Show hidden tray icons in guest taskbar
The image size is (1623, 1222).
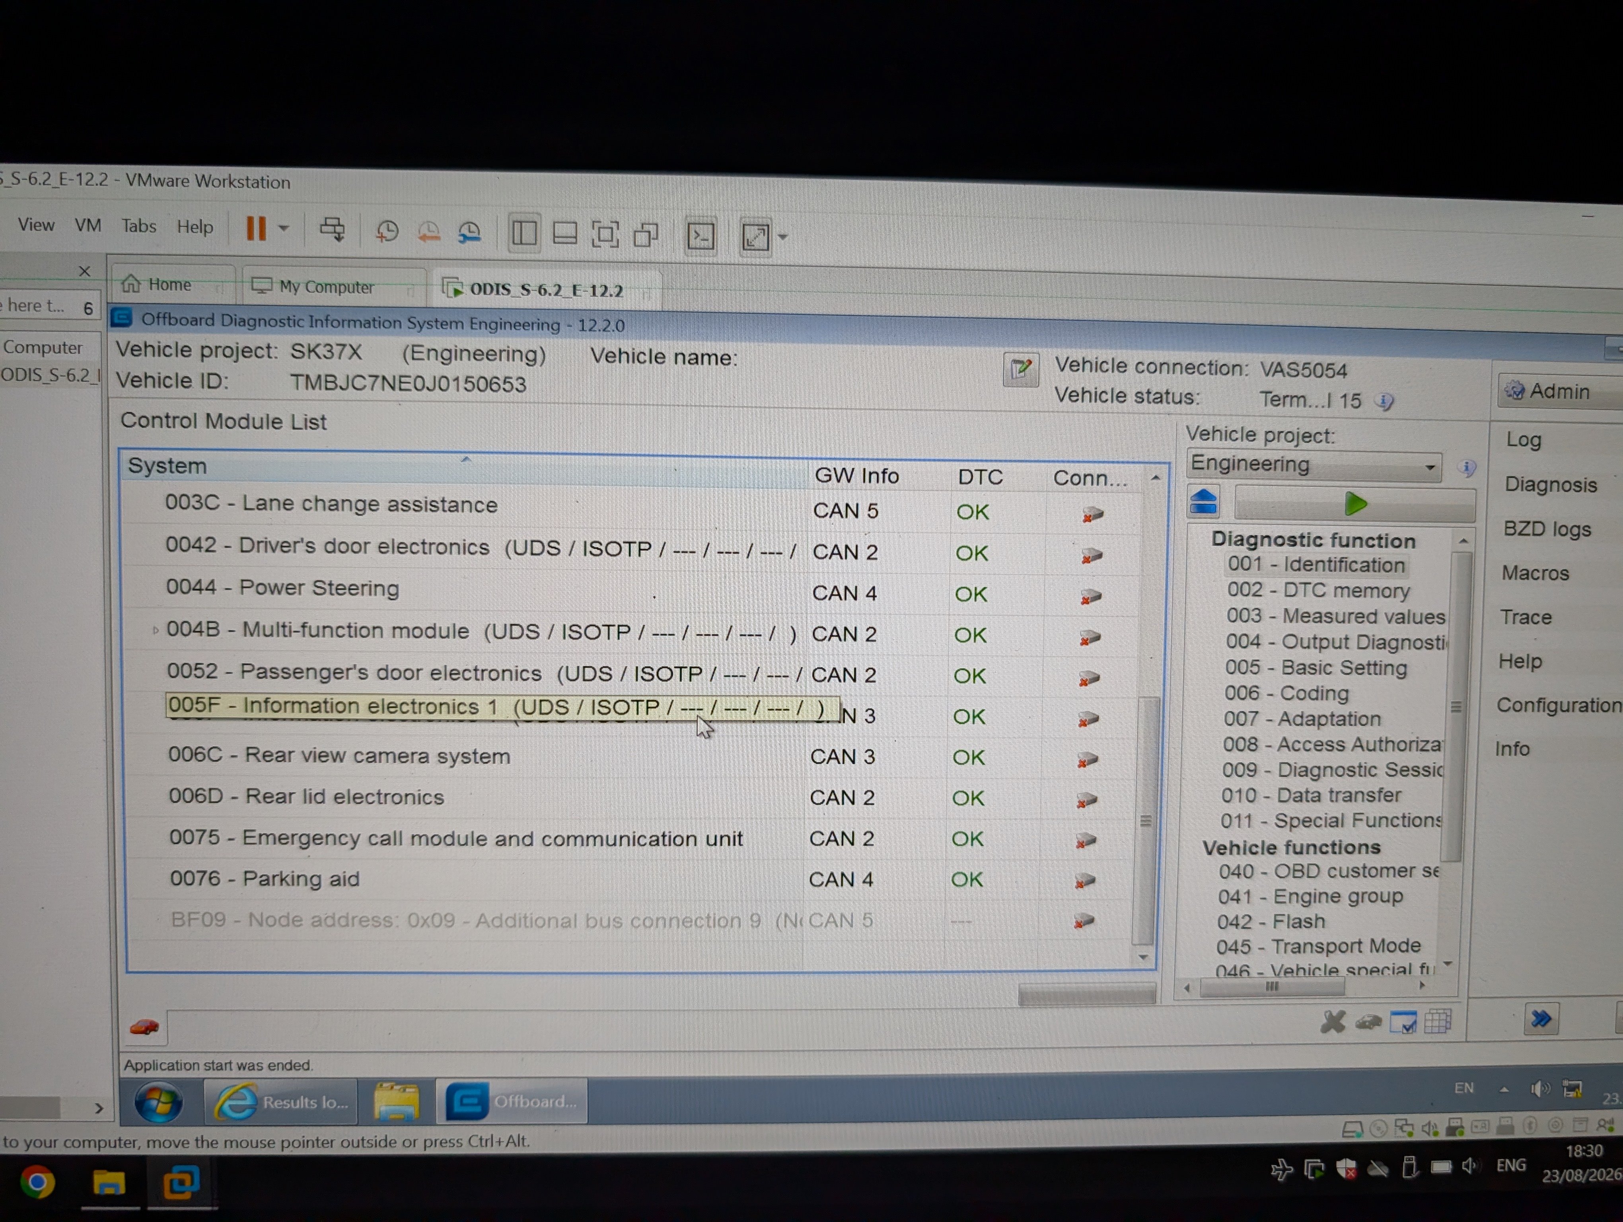(x=1504, y=1089)
